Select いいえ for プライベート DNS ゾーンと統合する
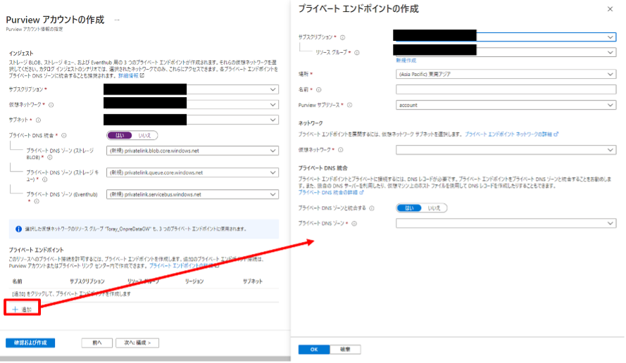Image resolution: width=626 pixels, height=363 pixels. tap(434, 208)
